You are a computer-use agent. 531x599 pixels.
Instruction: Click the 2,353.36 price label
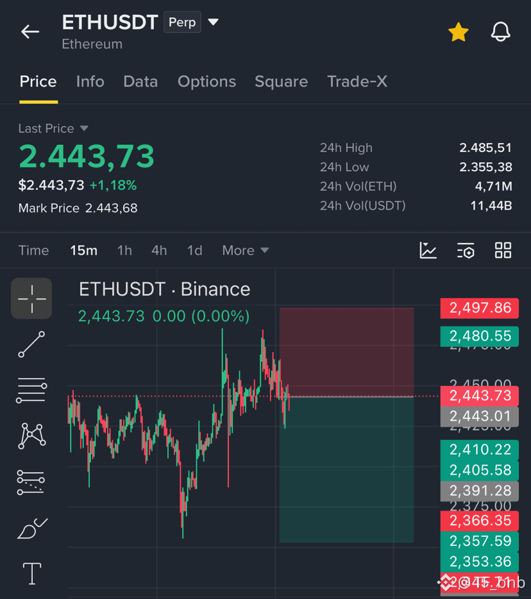[x=480, y=562]
